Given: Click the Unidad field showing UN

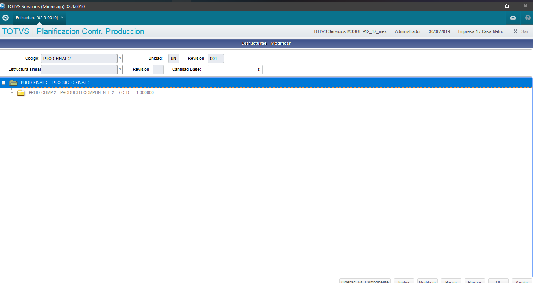Looking at the screenshot, I should pos(174,59).
